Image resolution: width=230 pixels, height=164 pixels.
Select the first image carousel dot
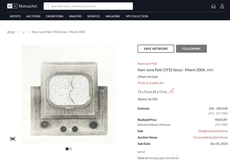point(67,149)
